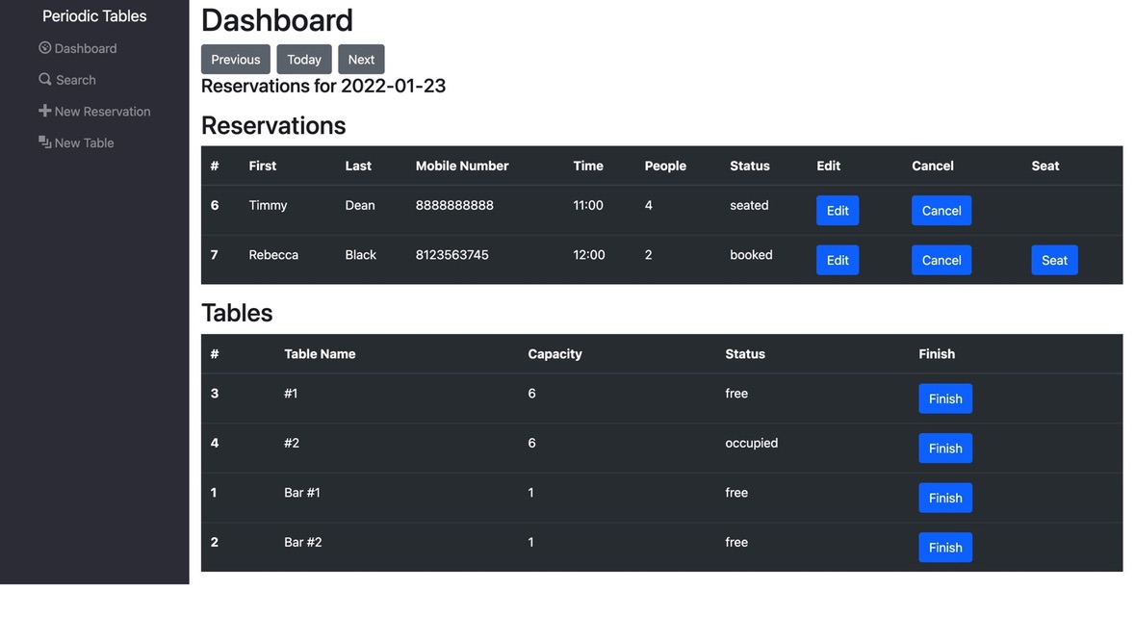This screenshot has height=642, width=1135.
Task: Edit Timmy Dean's reservation
Action: (x=838, y=211)
